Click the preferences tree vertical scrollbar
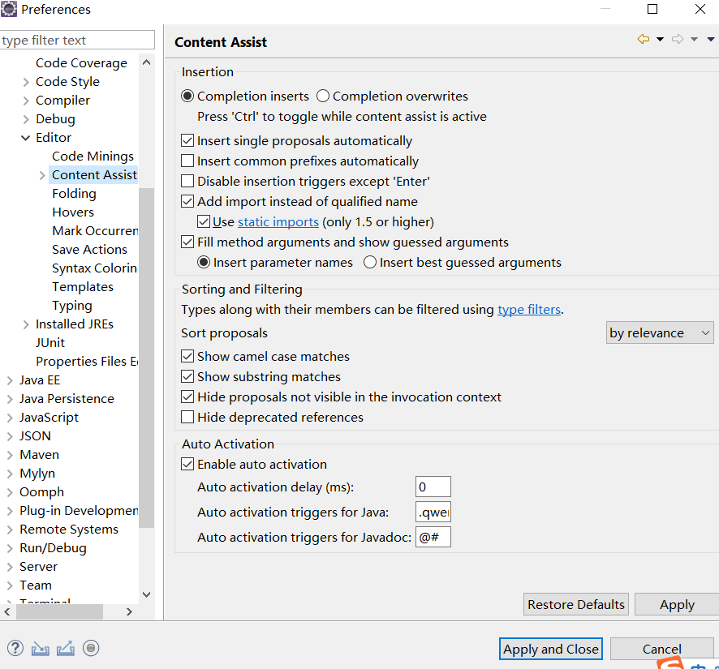The height and width of the screenshot is (669, 719). (146, 357)
